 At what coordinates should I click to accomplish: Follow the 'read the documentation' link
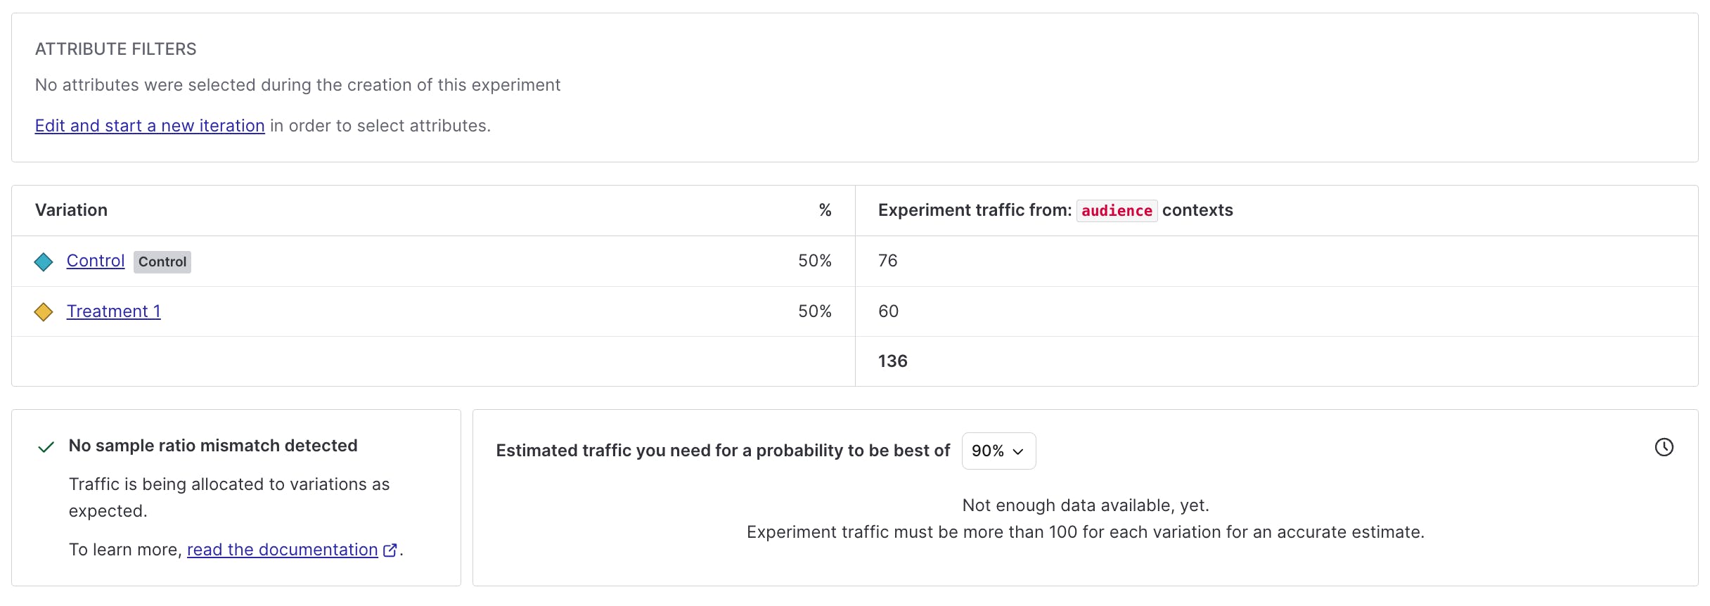pyautogui.click(x=282, y=550)
